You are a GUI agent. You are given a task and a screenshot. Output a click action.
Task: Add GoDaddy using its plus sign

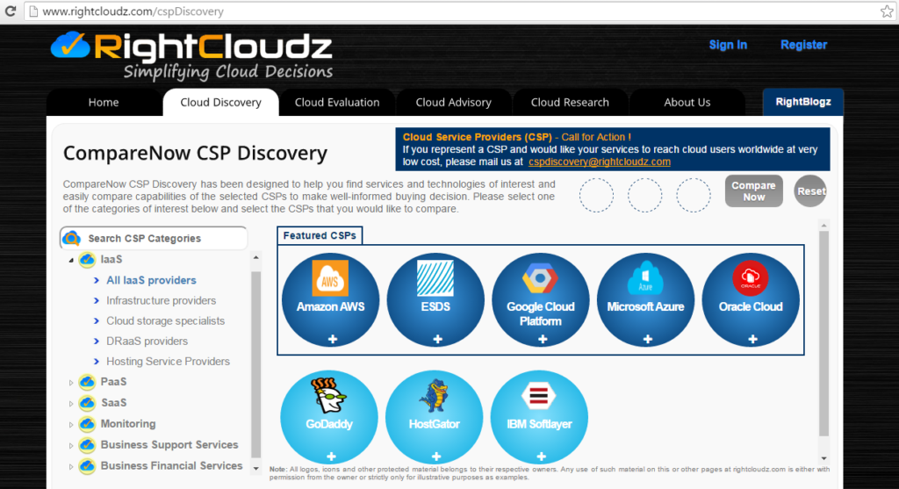(331, 457)
